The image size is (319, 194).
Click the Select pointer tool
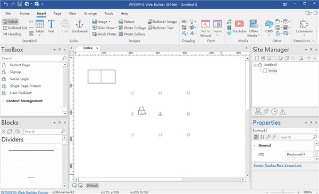pyautogui.click(x=11, y=22)
